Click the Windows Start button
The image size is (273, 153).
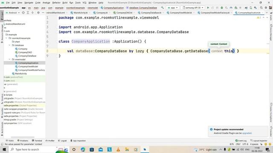coord(4,149)
